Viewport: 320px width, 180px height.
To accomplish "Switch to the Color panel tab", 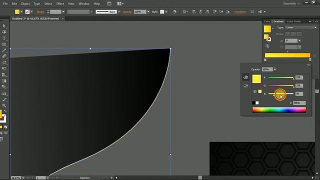I will point(266,21).
